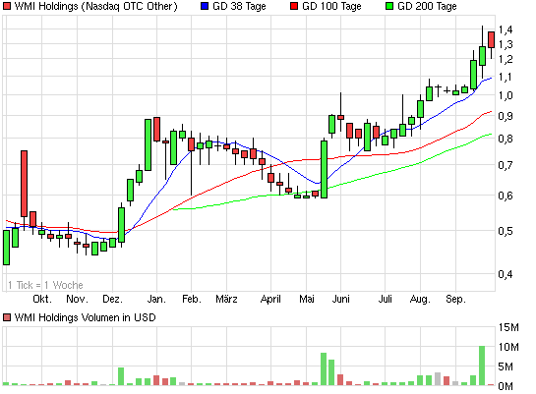Click the 'März' axis label
This screenshot has height=394, width=536.
click(226, 299)
